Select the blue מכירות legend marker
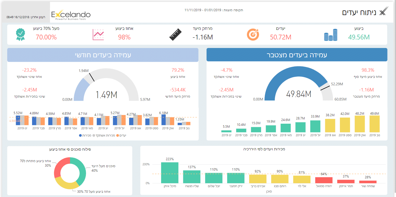The height and width of the screenshot is (197, 396). pyautogui.click(x=80, y=135)
